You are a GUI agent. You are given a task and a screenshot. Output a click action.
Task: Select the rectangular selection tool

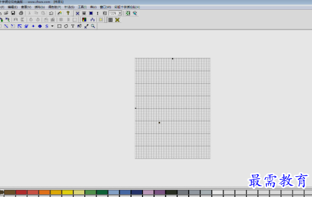point(59,26)
